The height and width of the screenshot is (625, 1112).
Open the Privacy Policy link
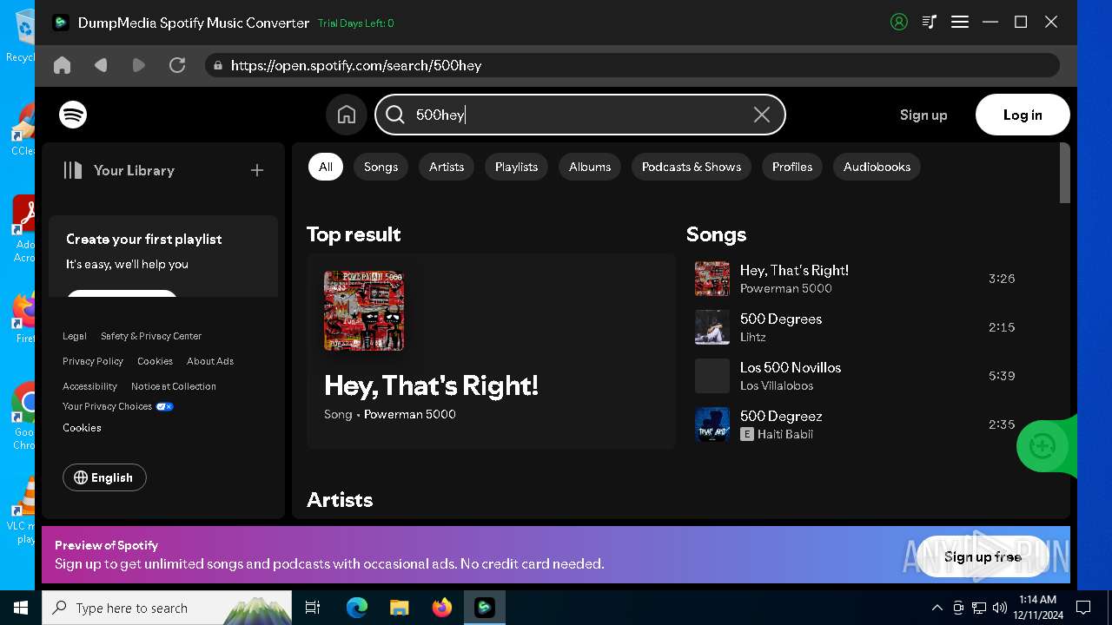click(x=93, y=361)
